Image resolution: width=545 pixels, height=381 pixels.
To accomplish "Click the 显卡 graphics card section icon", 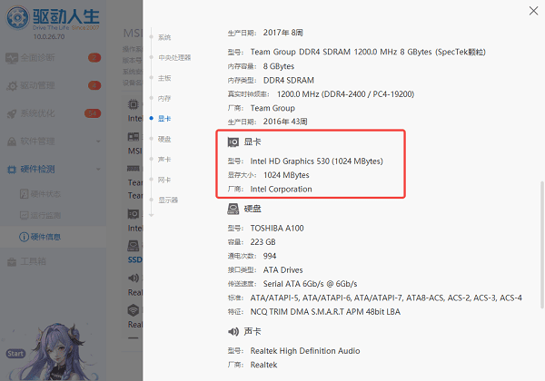I will click(x=233, y=142).
